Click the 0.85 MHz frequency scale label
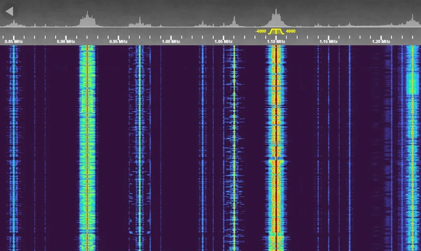Screen dimensions: 421x251 tap(14, 41)
